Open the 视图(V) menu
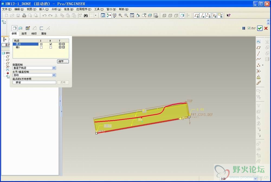This screenshot has width=271, height=182. (31, 9)
